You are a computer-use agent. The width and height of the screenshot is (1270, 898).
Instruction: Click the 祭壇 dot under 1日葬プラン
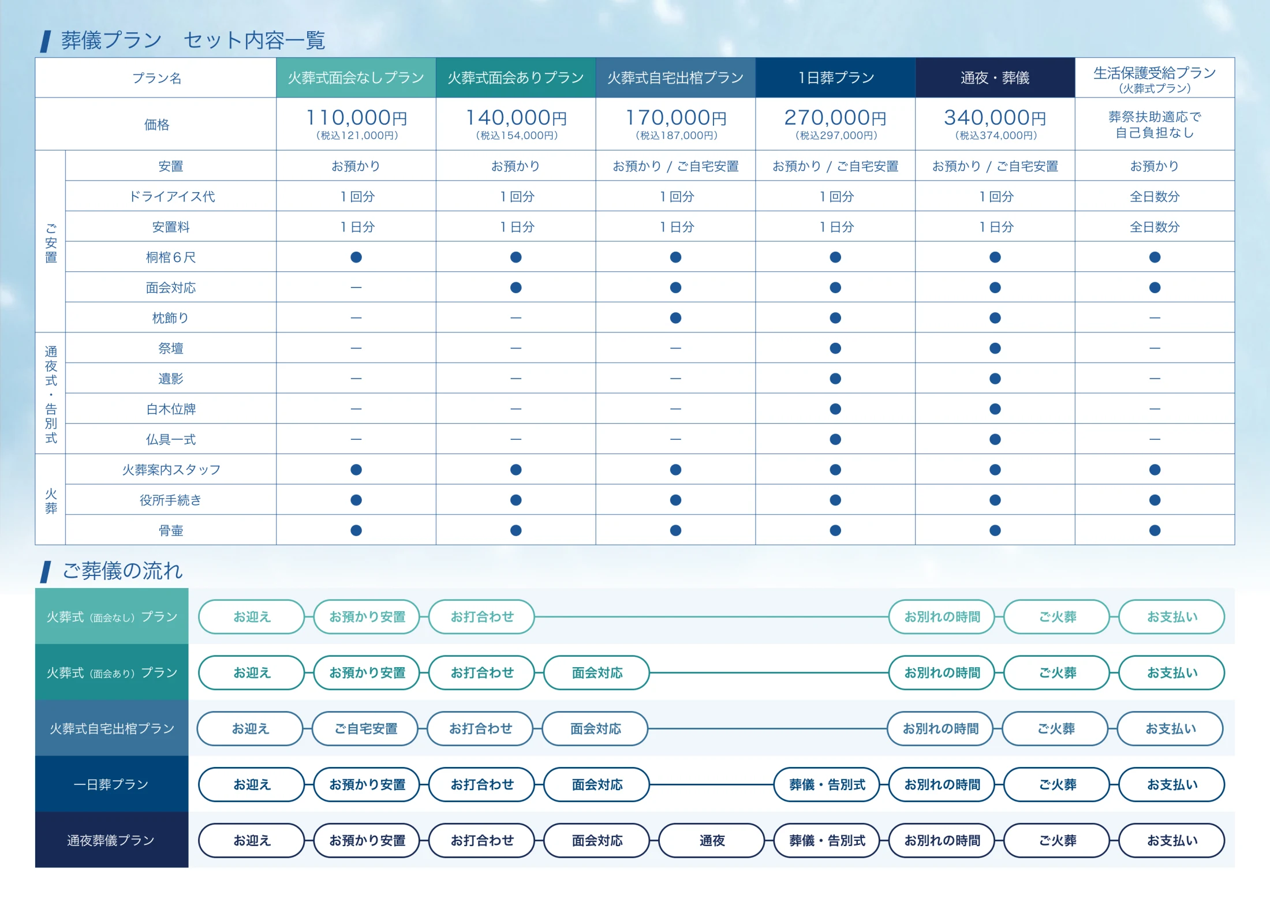pos(835,348)
